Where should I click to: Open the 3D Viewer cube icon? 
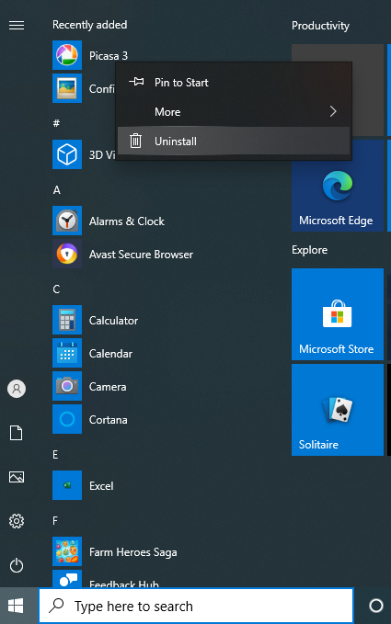(x=67, y=154)
